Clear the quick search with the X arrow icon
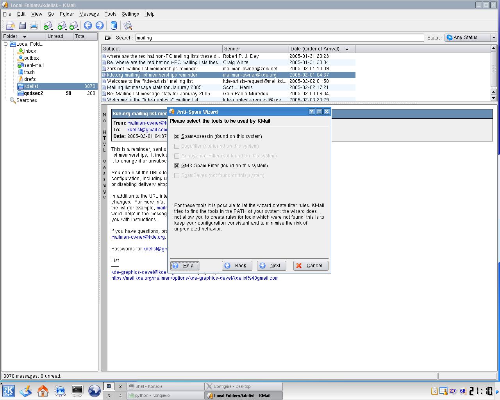500x400 pixels. tap(108, 38)
